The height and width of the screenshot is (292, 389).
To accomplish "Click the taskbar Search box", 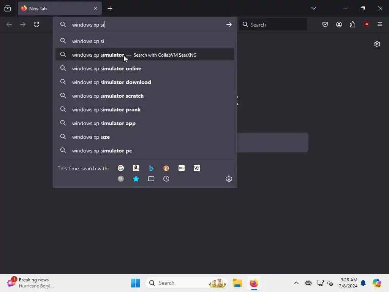I will (187, 283).
